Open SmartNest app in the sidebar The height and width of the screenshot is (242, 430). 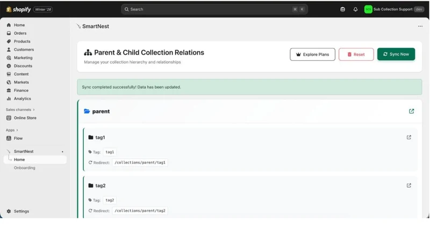pyautogui.click(x=24, y=152)
